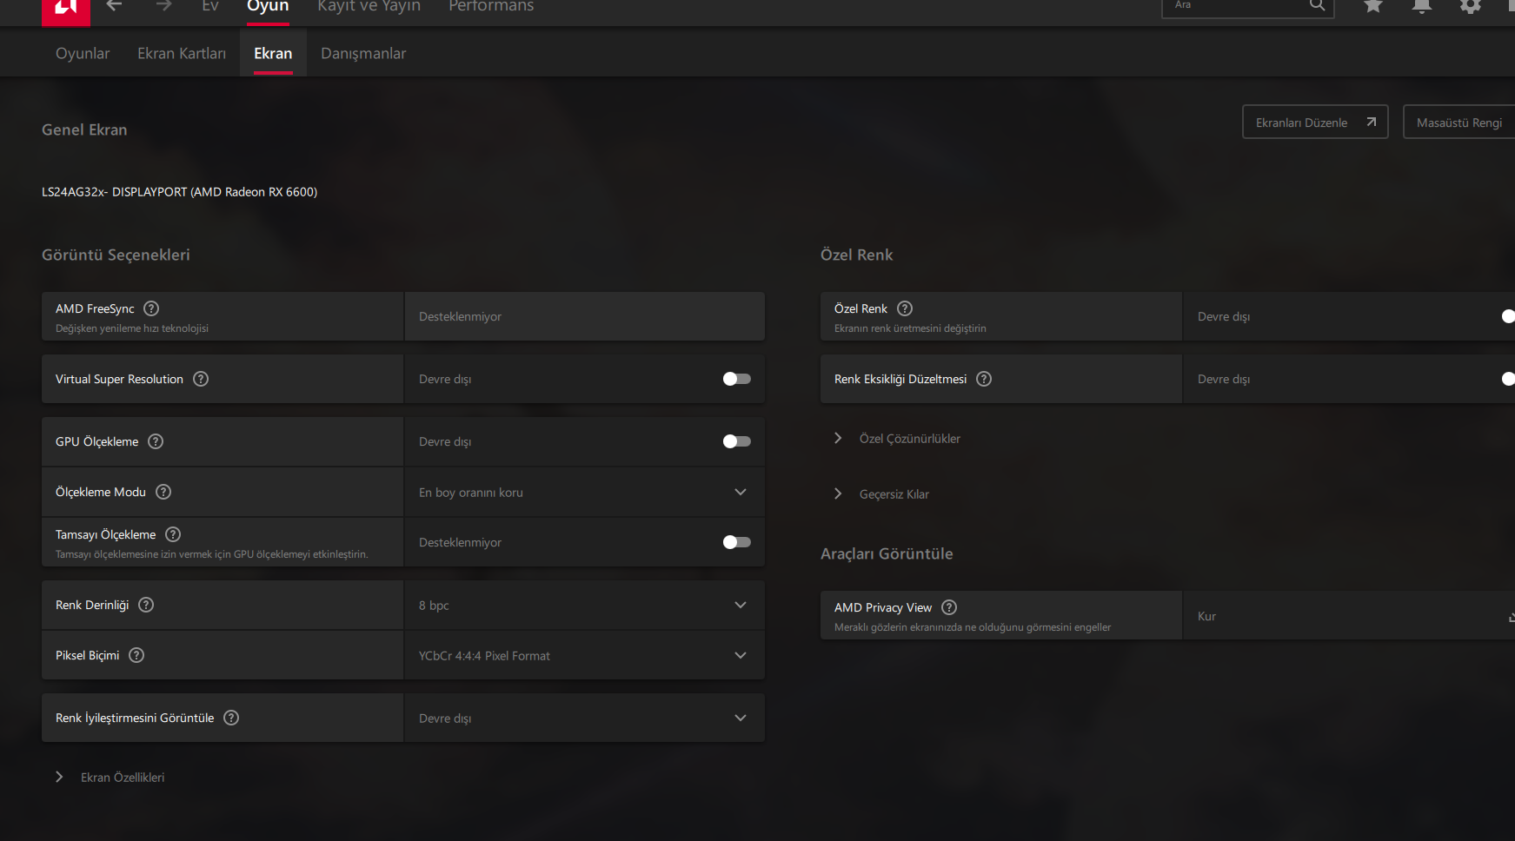Toggle Renk Eksikliği Düzeltmesi switch

1508,379
